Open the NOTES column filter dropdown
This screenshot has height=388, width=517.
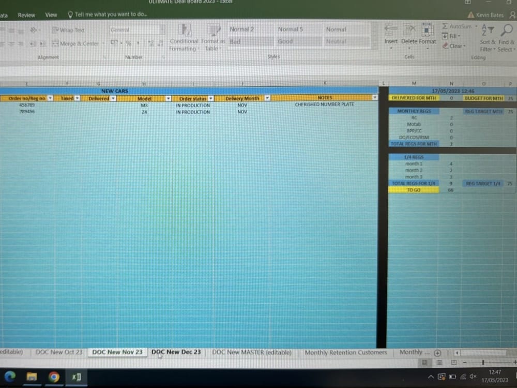[374, 97]
